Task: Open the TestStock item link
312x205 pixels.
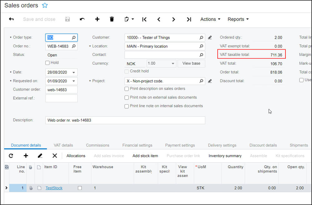Action: point(54,188)
